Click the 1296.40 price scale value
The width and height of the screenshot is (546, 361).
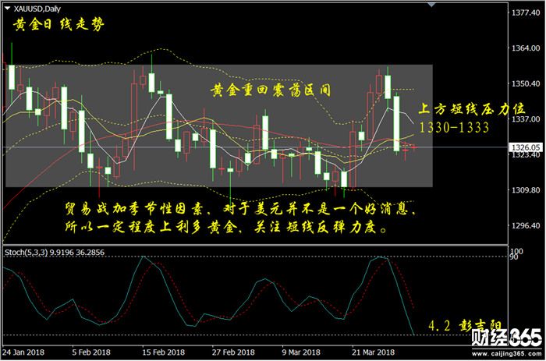point(526,225)
